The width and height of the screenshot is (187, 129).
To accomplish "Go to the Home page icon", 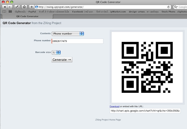I will (24, 7).
